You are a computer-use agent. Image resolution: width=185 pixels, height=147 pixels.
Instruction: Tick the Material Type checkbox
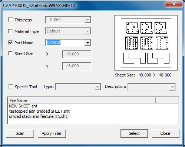click(10, 31)
